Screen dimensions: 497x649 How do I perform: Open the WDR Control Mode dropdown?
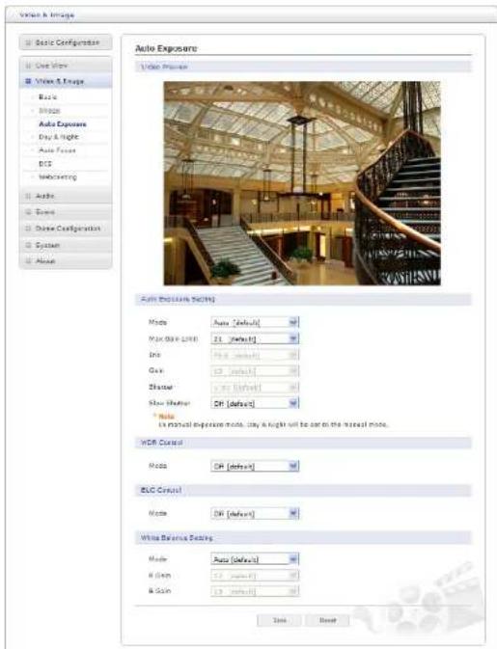(255, 466)
